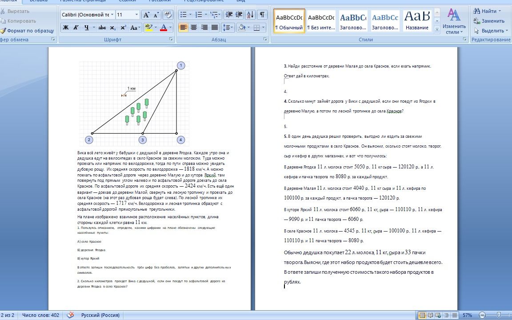Open the Изменить стили menu
Viewport: 512px width, 320px height.
point(454,21)
